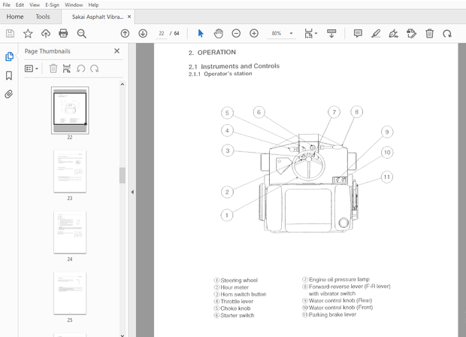Click the page number input field

tap(162, 33)
